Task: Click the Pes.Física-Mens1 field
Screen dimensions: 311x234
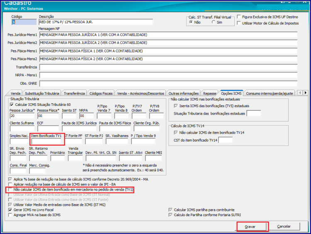Action: [x=168, y=51]
